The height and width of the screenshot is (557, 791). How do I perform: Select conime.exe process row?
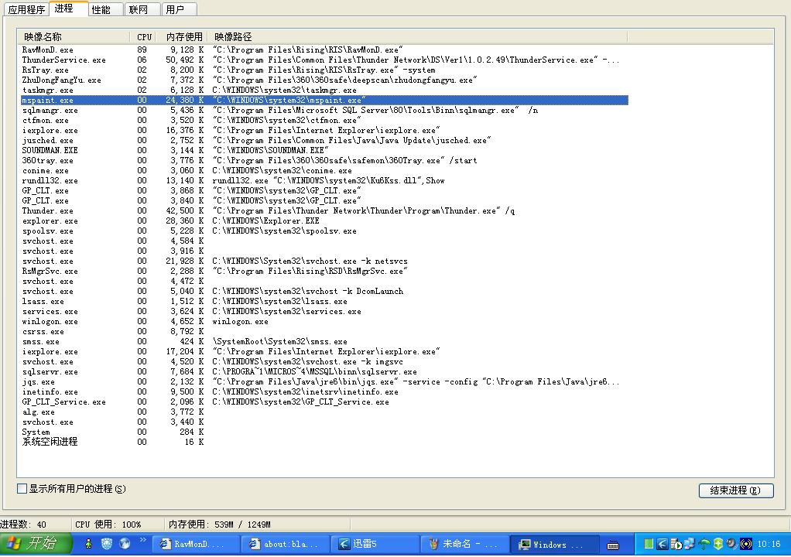coord(324,170)
